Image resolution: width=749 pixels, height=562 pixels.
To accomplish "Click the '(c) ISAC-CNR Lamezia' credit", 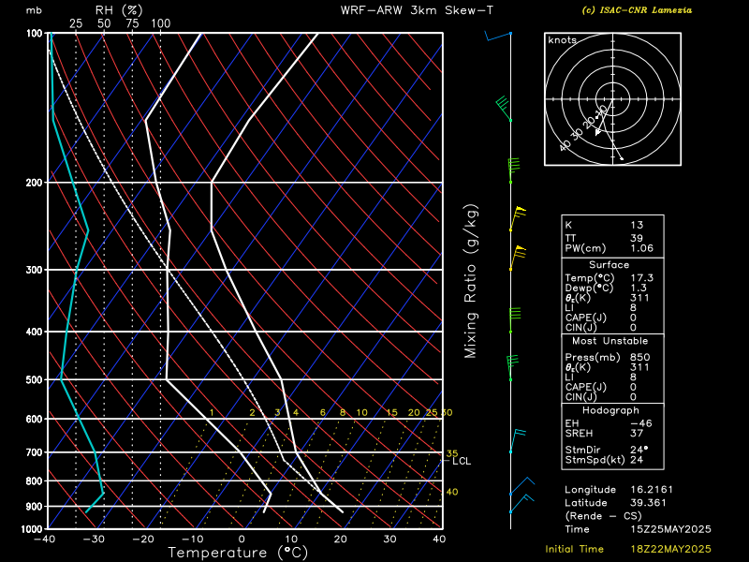I will coord(637,10).
